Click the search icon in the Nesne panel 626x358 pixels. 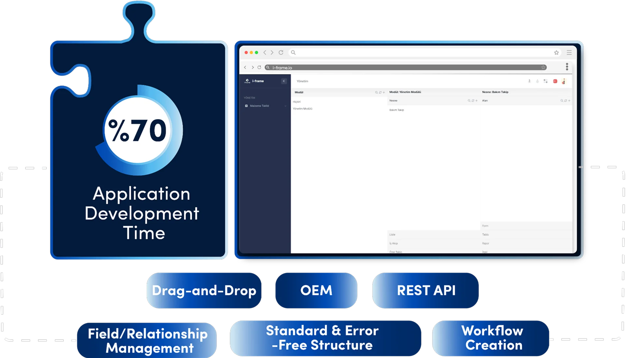469,101
